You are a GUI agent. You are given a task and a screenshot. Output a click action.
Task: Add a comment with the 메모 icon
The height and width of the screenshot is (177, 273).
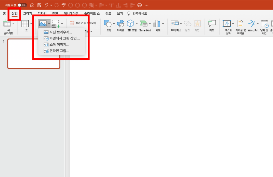pos(212,24)
